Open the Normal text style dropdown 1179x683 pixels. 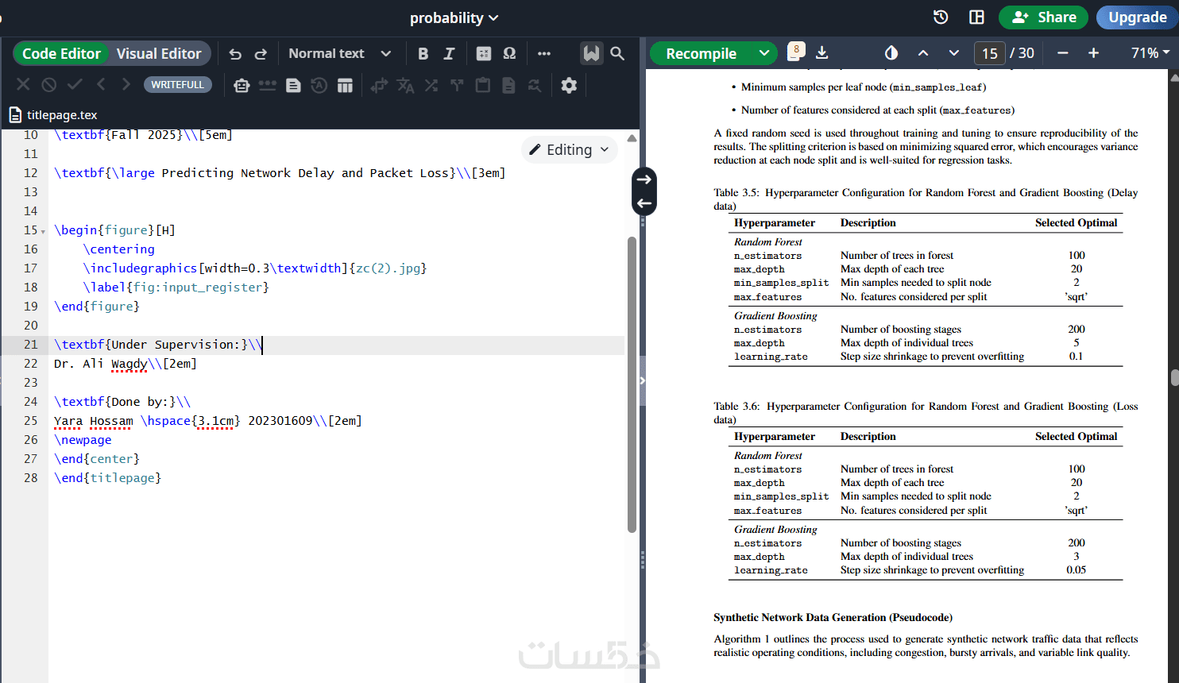click(x=340, y=54)
